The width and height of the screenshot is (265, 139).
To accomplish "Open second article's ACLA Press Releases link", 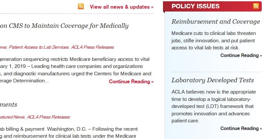I will 48,117.
